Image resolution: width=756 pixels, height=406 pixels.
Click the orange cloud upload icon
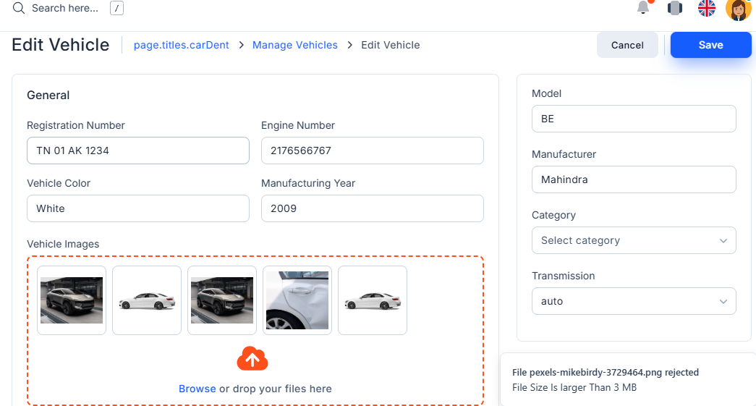(x=252, y=359)
